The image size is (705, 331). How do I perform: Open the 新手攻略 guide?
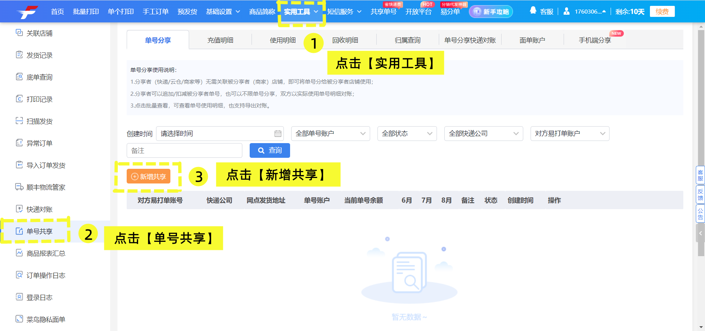[x=491, y=11]
